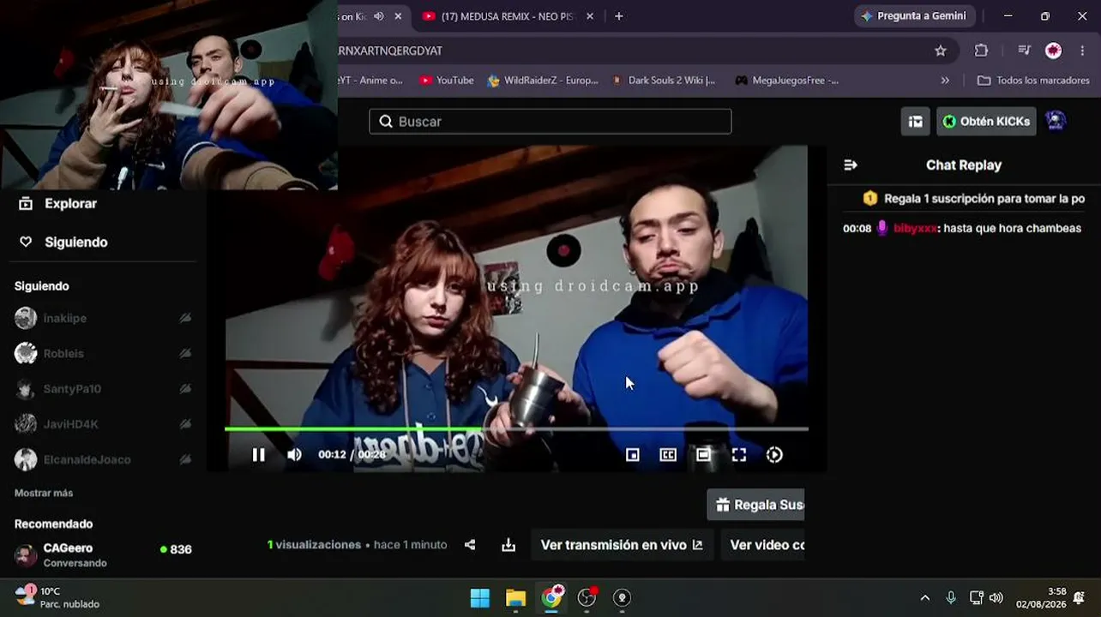
Task: Jump to the 00:08 chat timestamp
Action: (x=857, y=229)
